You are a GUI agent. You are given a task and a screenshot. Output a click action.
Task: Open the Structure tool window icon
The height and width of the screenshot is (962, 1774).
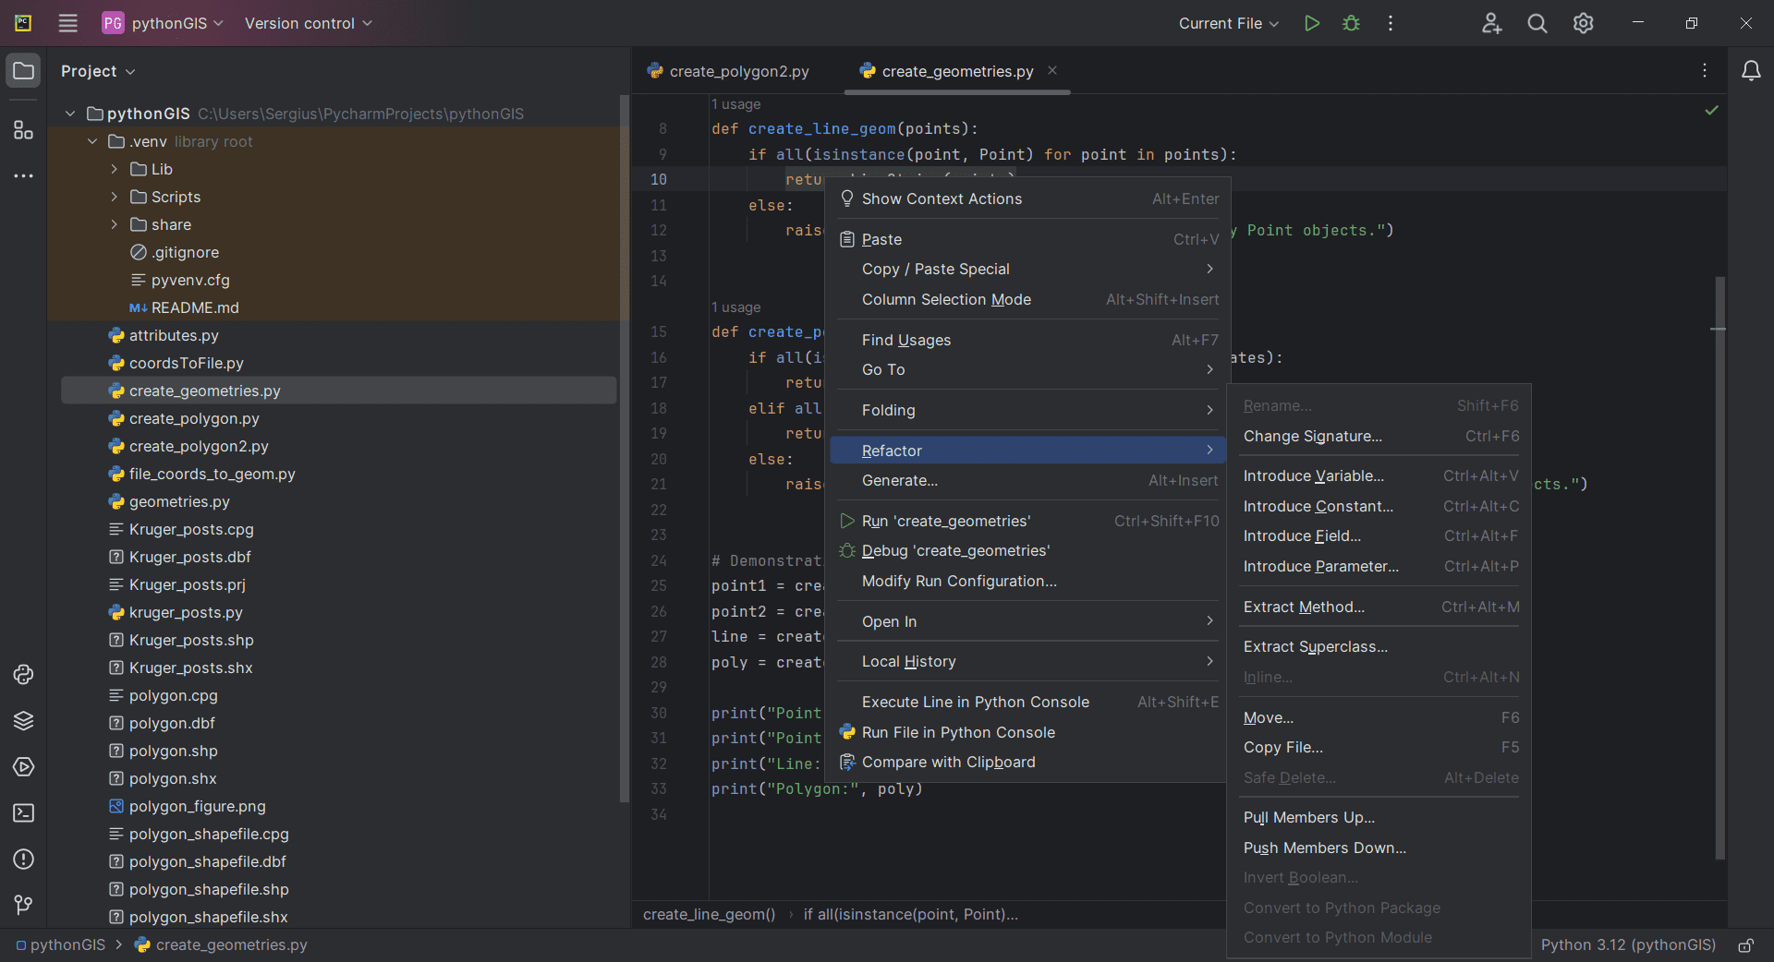pos(23,130)
